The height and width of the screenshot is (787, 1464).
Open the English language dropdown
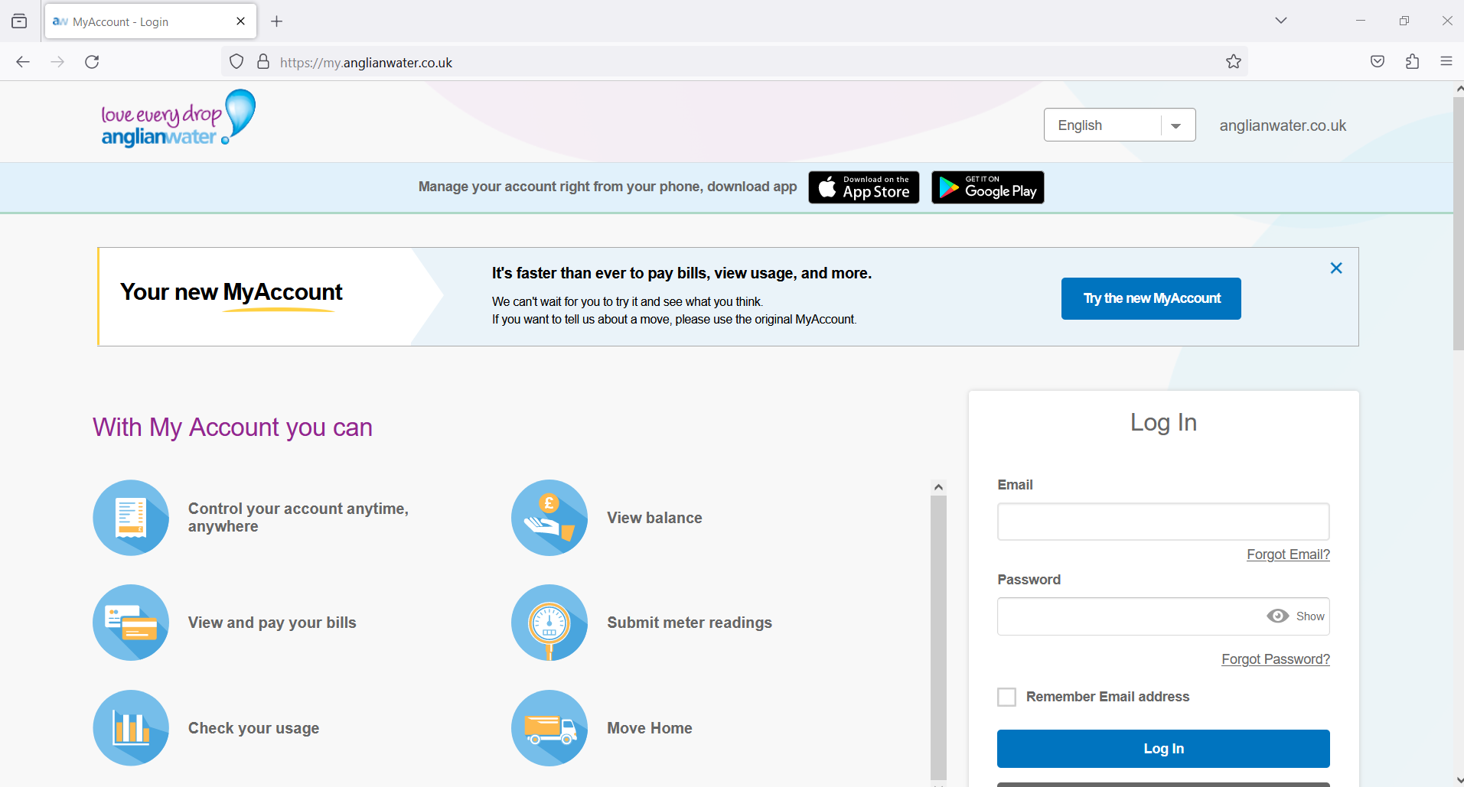(x=1176, y=125)
